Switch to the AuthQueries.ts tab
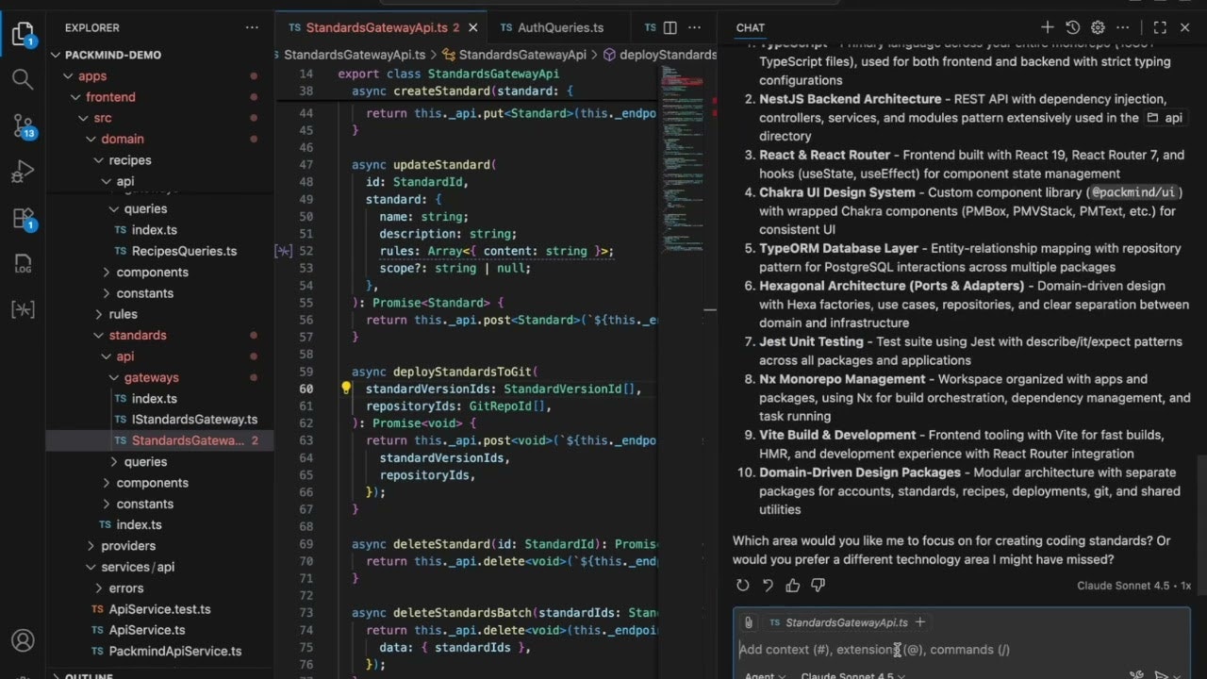This screenshot has height=679, width=1207. [559, 27]
